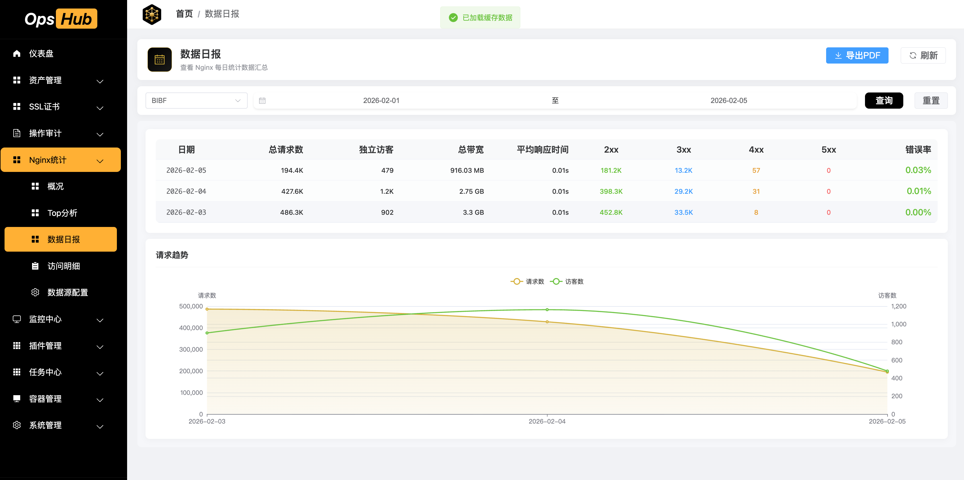Viewport: 964px width, 480px height.
Task: Click the monitor icon beside 监控中心
Action: (x=16, y=319)
